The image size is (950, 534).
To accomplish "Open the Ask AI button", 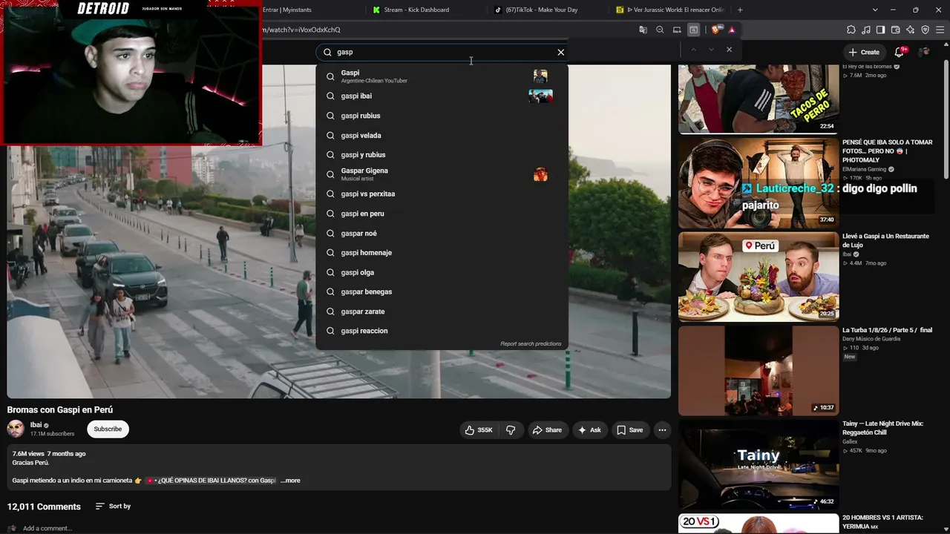I will click(x=589, y=430).
